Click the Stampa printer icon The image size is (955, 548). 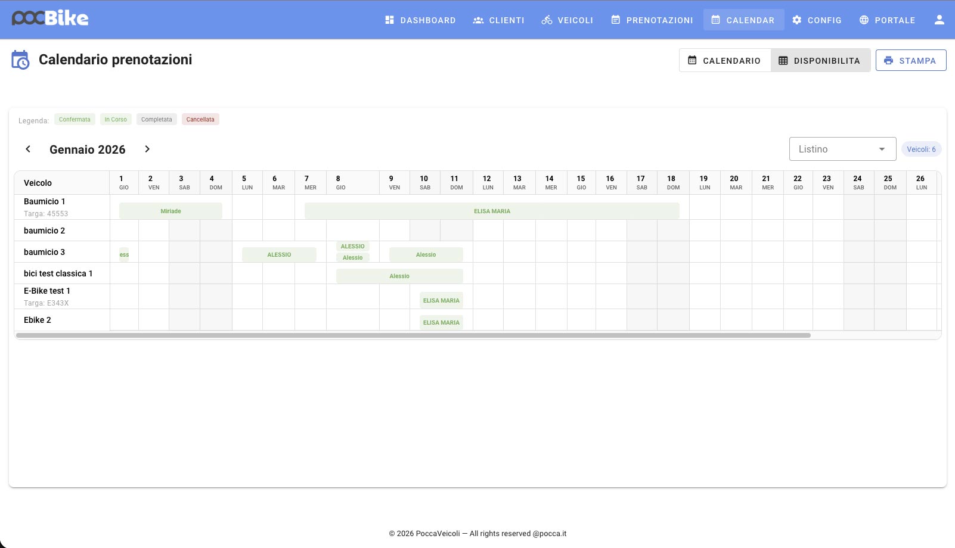coord(889,60)
